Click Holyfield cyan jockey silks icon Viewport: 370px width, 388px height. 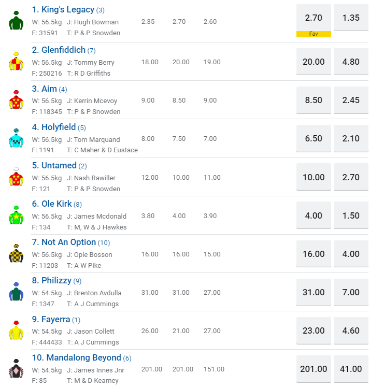(16, 138)
